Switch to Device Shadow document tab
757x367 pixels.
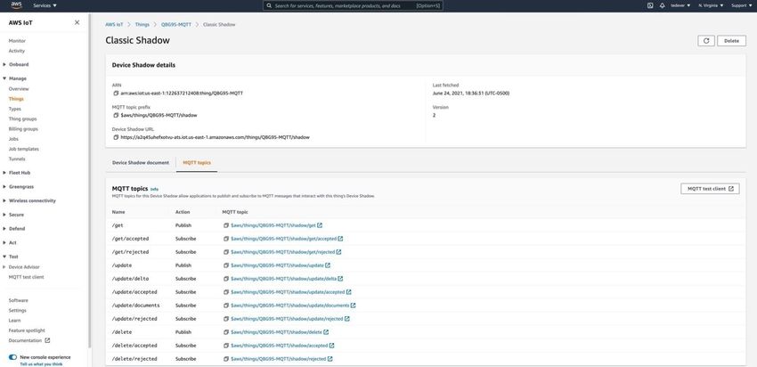[x=141, y=163]
